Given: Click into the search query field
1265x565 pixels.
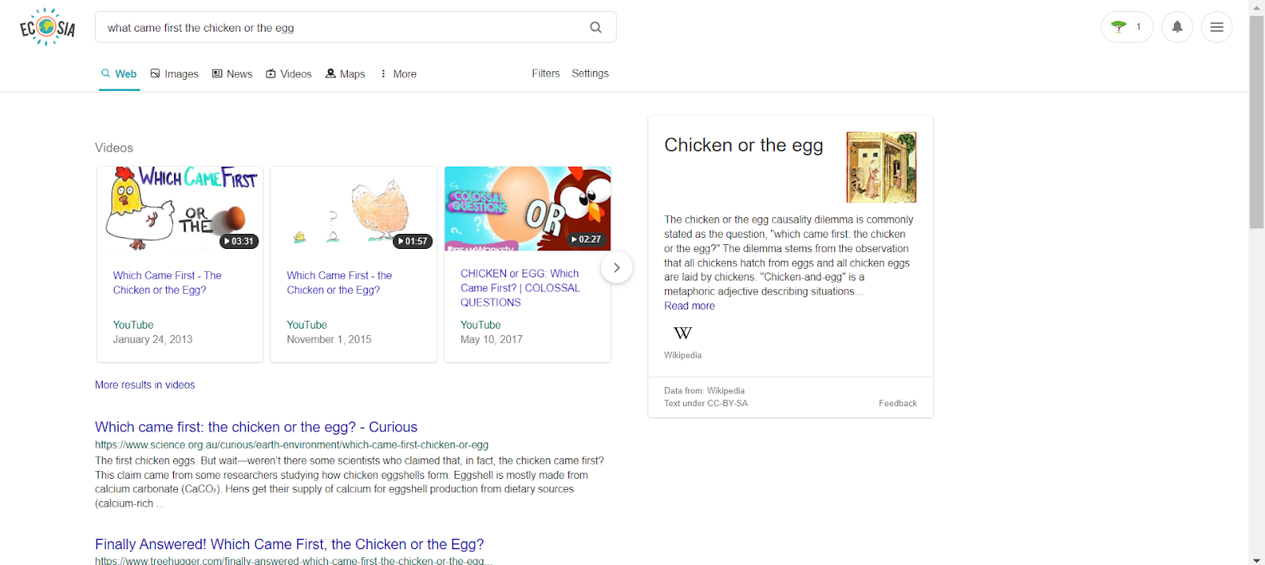Looking at the screenshot, I should click(340, 28).
